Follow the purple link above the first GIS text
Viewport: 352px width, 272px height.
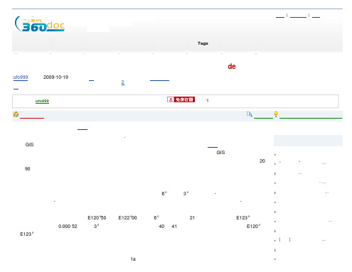pos(82,129)
